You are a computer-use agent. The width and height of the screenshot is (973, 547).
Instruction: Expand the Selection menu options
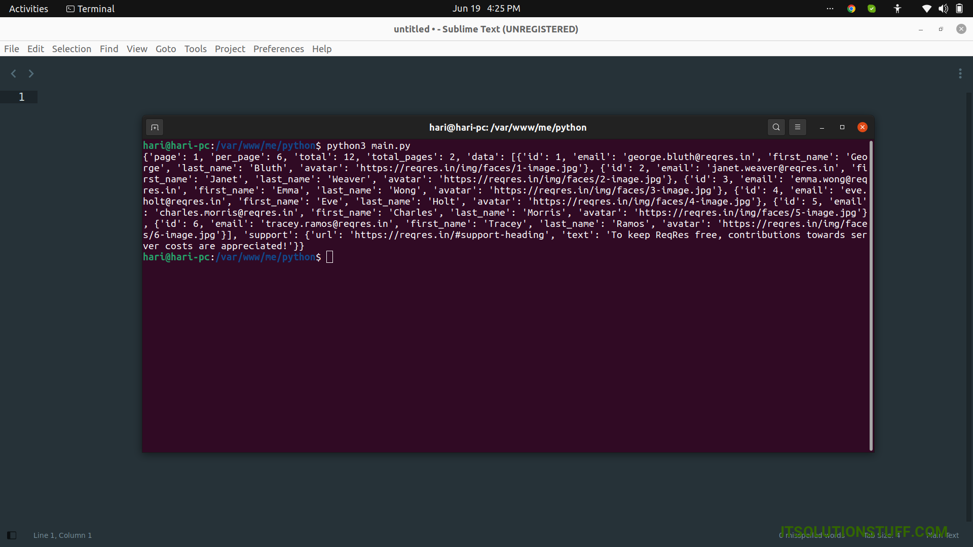click(x=71, y=48)
